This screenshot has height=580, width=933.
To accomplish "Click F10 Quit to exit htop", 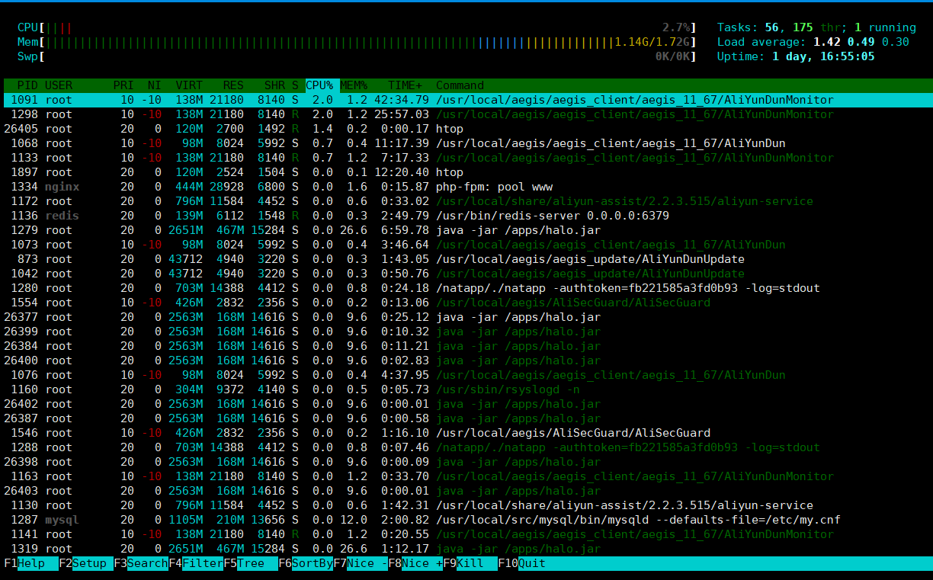I will click(522, 563).
